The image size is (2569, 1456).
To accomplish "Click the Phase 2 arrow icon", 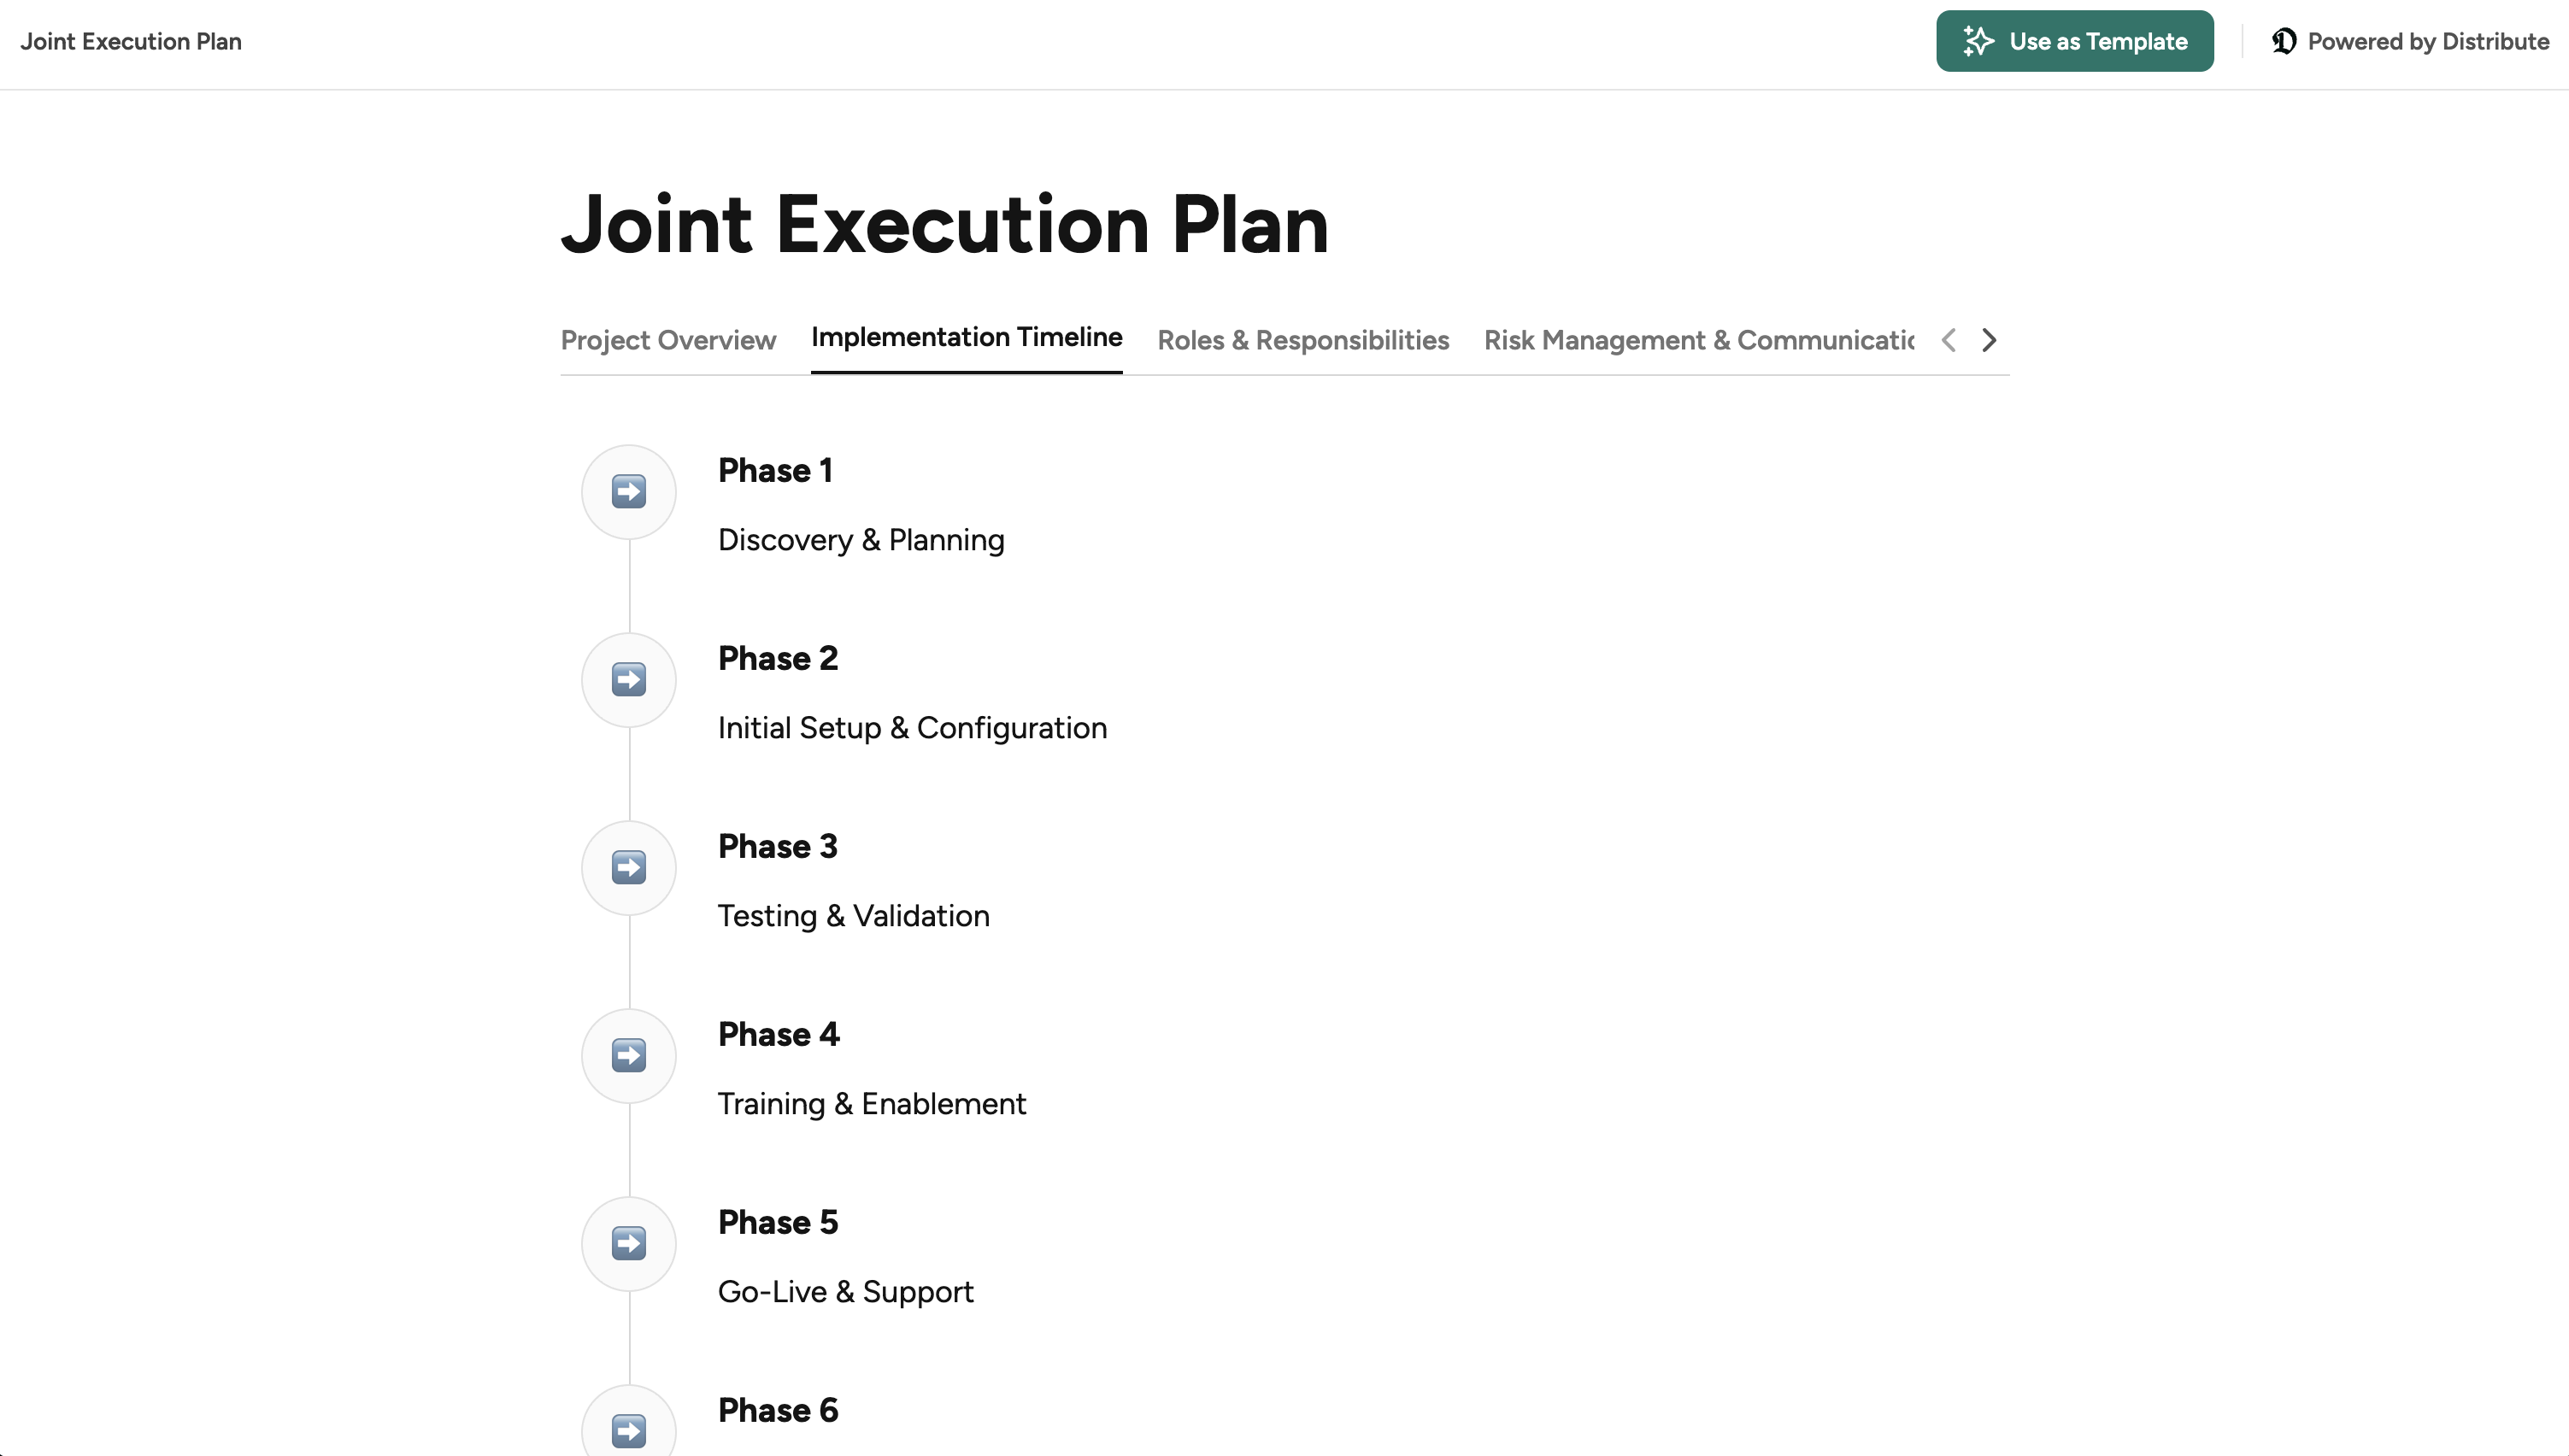I will (x=629, y=680).
